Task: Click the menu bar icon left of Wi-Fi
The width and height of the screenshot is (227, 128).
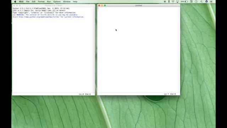Action: point(169,1)
